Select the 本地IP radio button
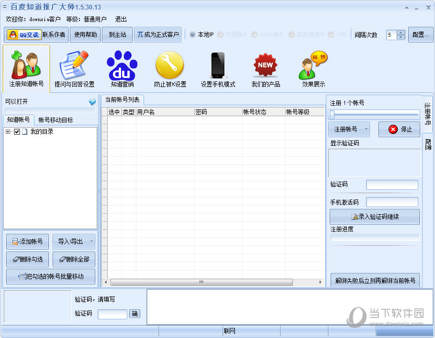This screenshot has height=338, width=435. point(192,34)
